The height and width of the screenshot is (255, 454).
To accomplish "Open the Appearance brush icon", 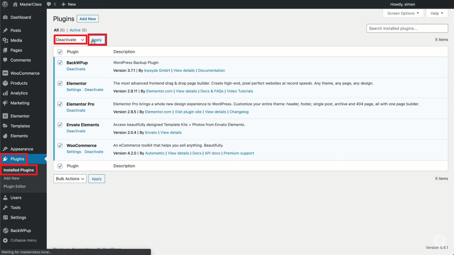I will pyautogui.click(x=5, y=149).
